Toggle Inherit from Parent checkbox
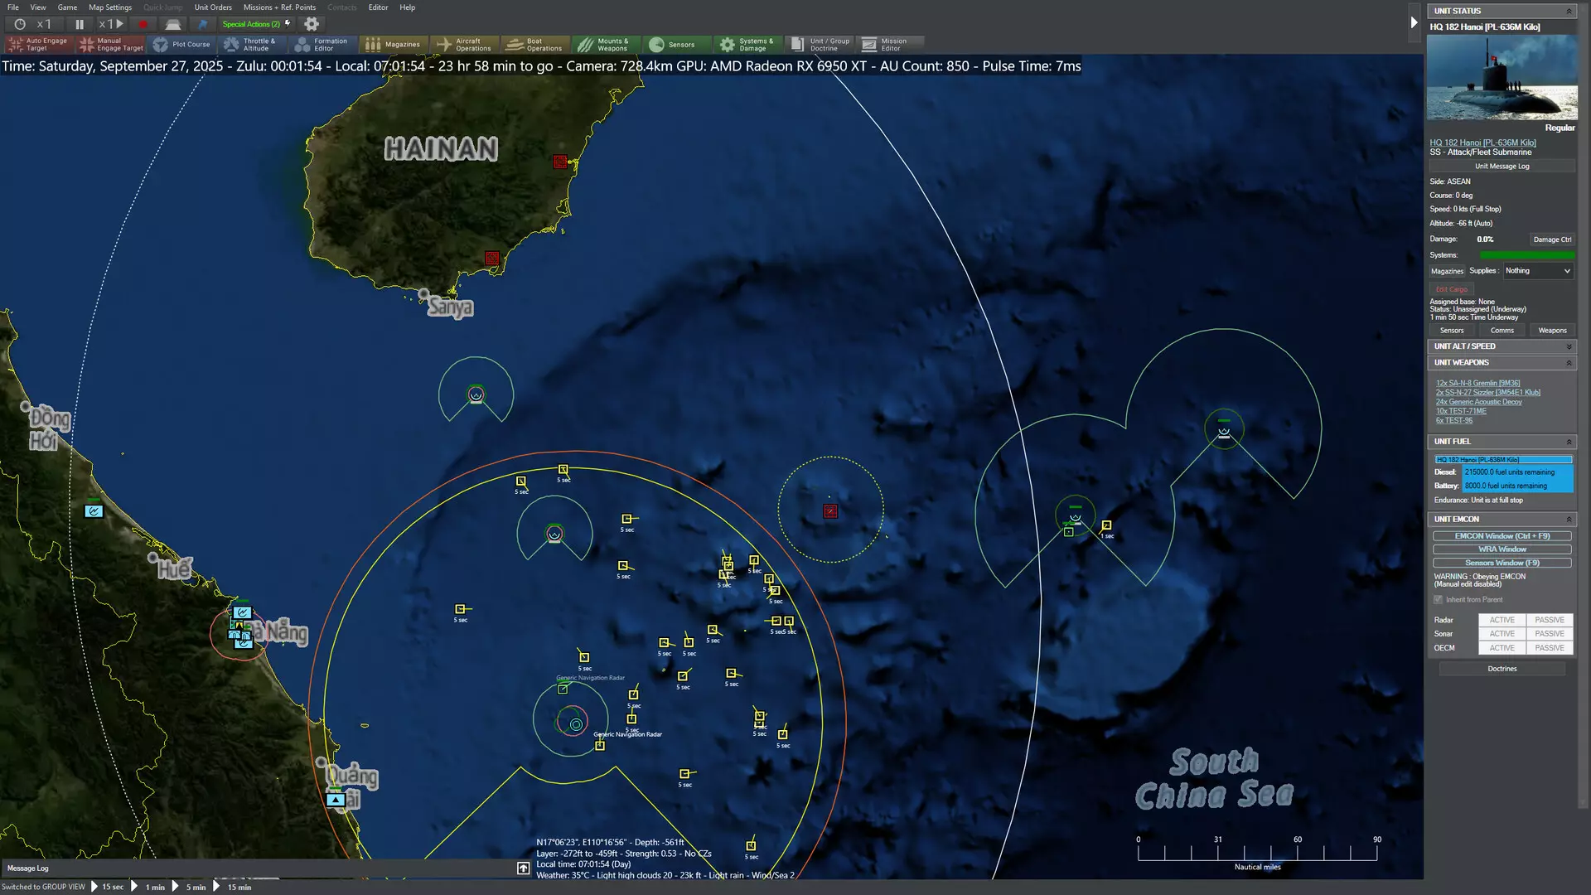 click(x=1439, y=599)
